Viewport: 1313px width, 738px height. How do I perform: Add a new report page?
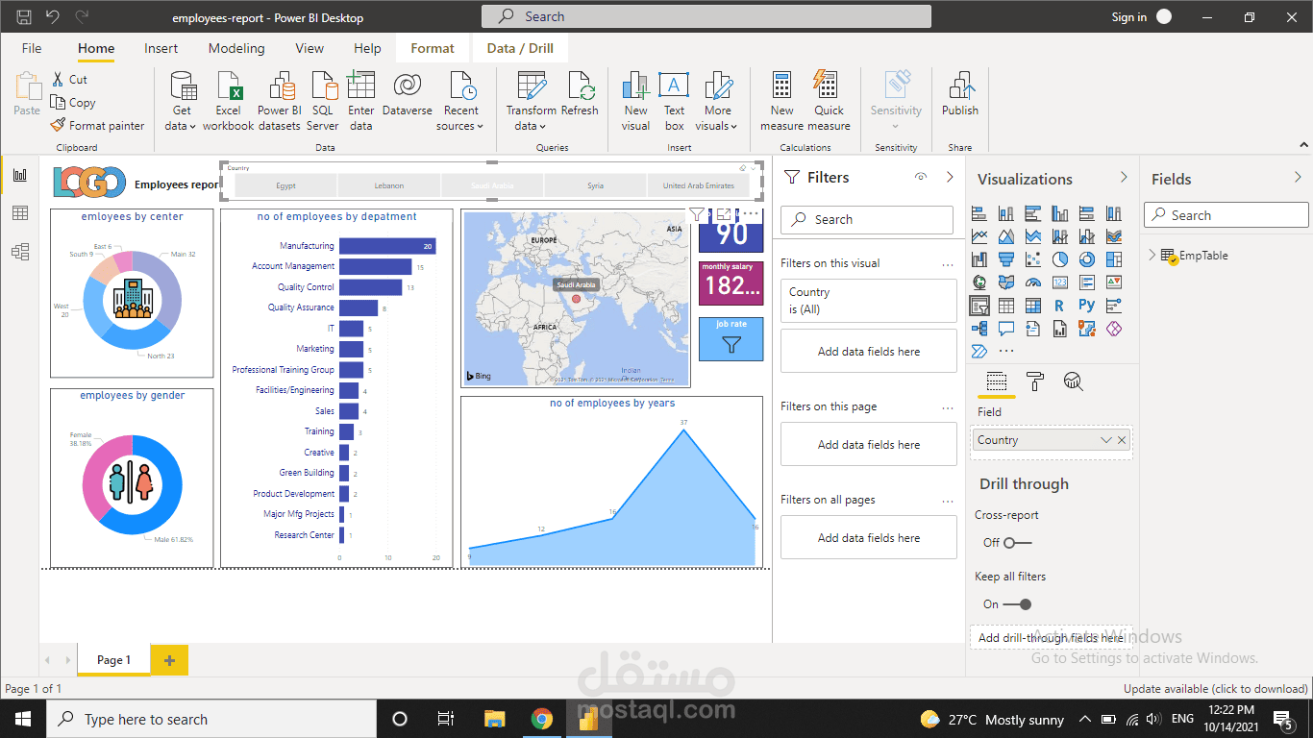[x=170, y=660]
